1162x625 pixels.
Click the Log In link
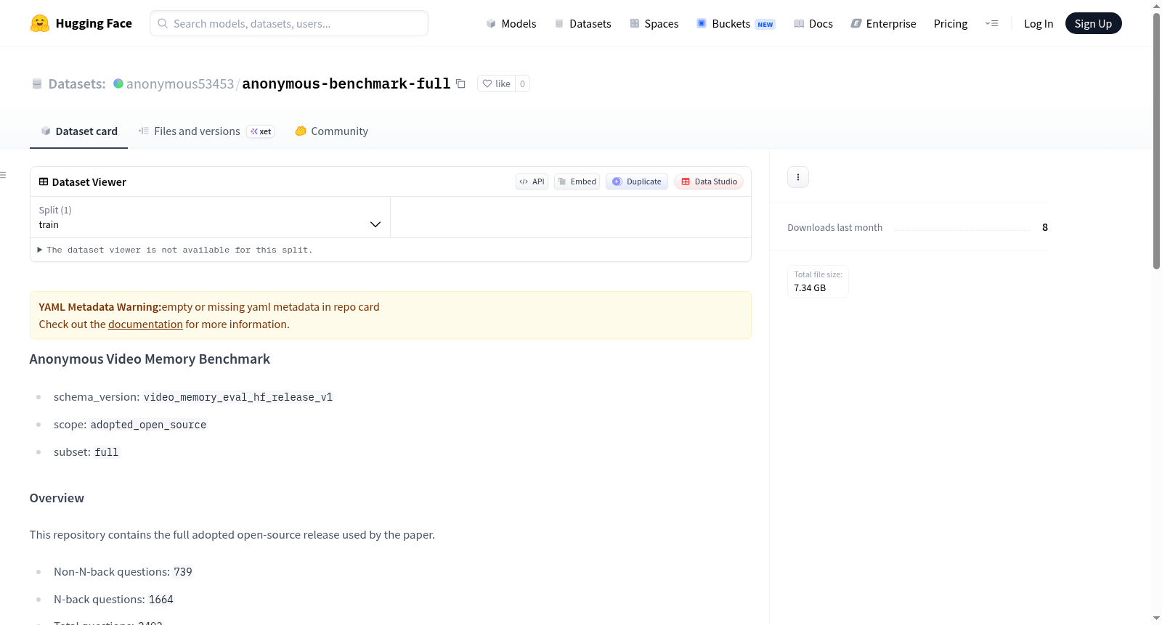point(1039,23)
